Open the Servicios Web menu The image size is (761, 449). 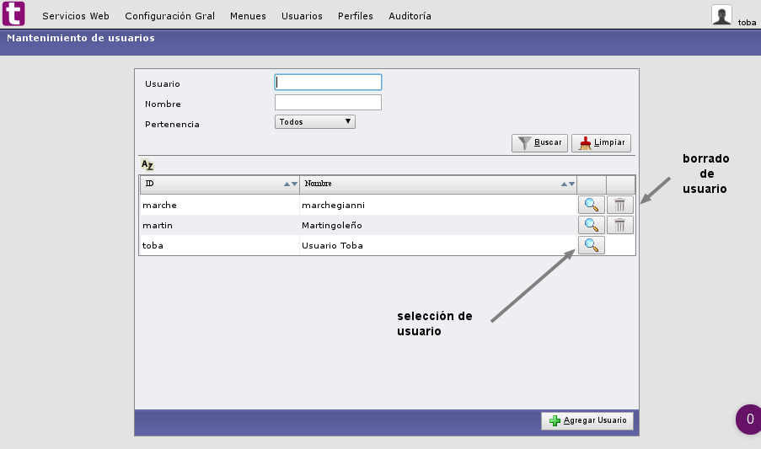tap(76, 16)
